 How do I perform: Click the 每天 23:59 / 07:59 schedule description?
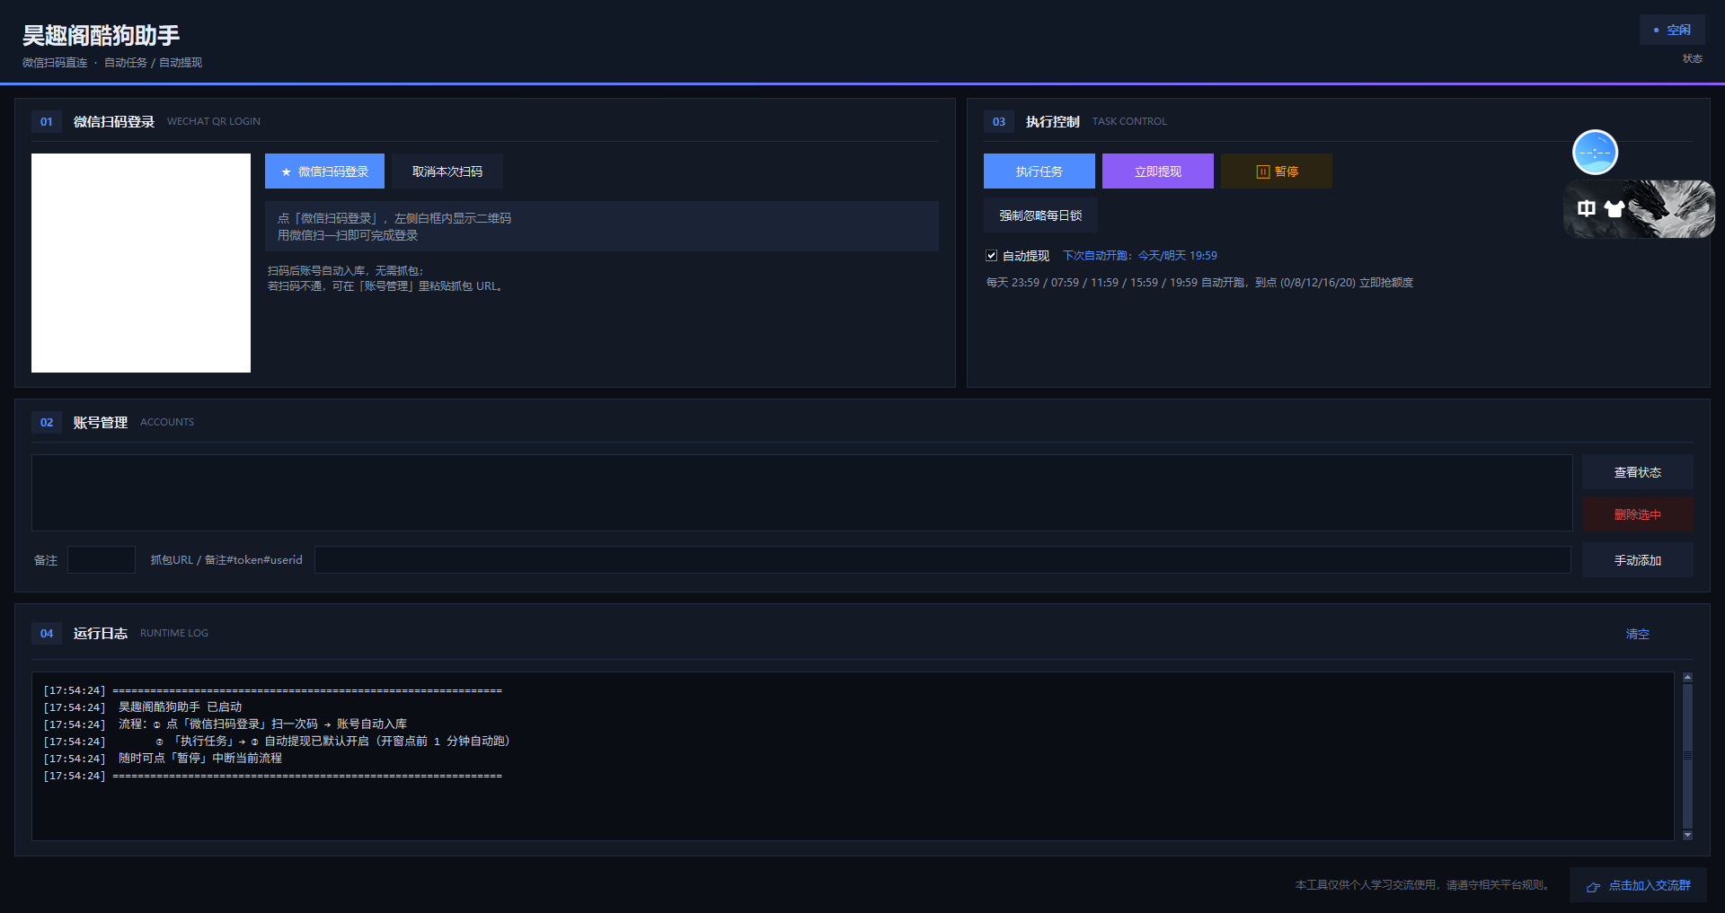coord(1199,283)
